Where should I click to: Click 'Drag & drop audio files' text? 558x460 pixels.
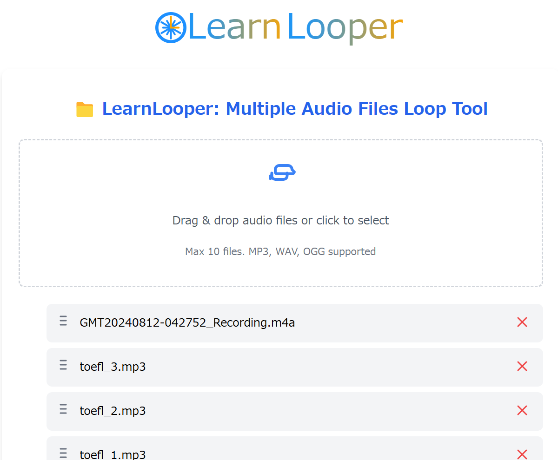(x=280, y=220)
